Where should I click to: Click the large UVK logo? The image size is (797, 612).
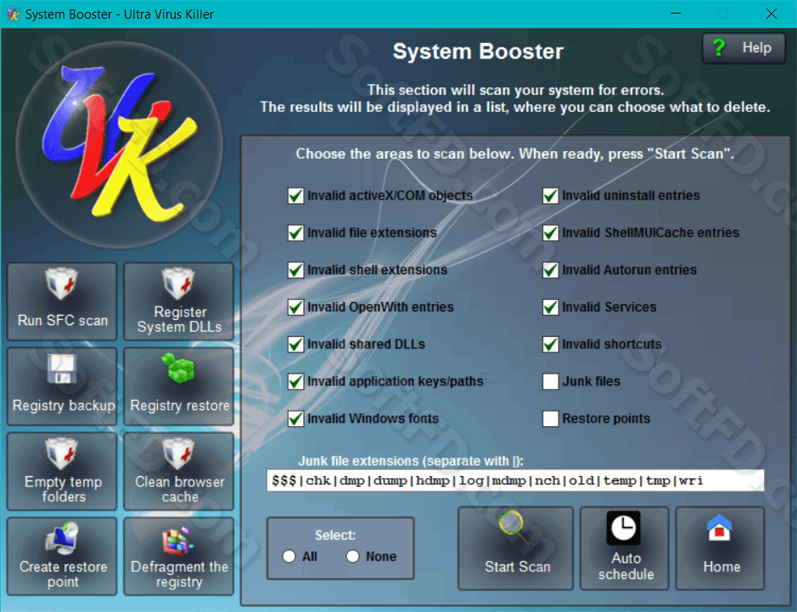(120, 144)
